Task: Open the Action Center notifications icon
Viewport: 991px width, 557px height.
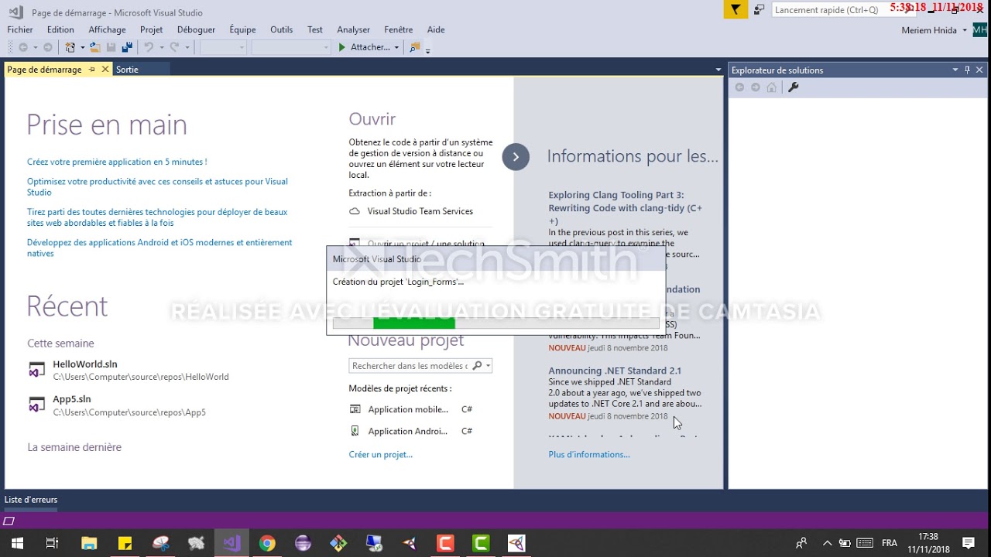Action: coord(968,543)
